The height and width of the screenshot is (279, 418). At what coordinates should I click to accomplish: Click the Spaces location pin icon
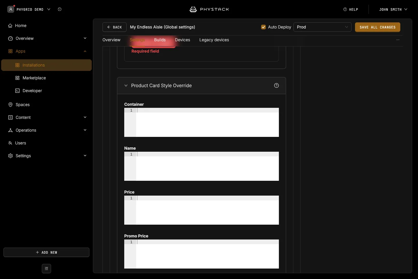pyautogui.click(x=10, y=105)
